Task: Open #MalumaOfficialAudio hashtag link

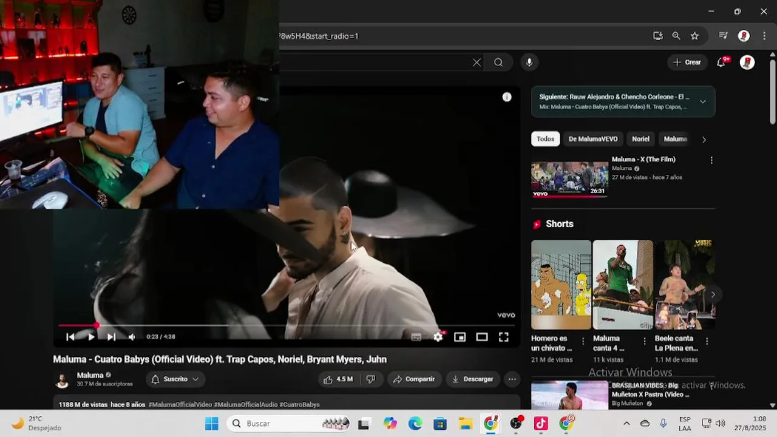Action: [x=246, y=405]
